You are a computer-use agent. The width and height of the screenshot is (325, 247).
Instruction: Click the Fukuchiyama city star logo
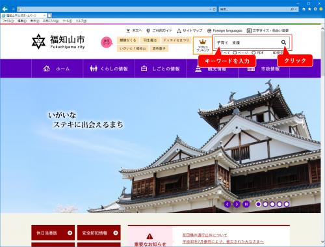[38, 41]
